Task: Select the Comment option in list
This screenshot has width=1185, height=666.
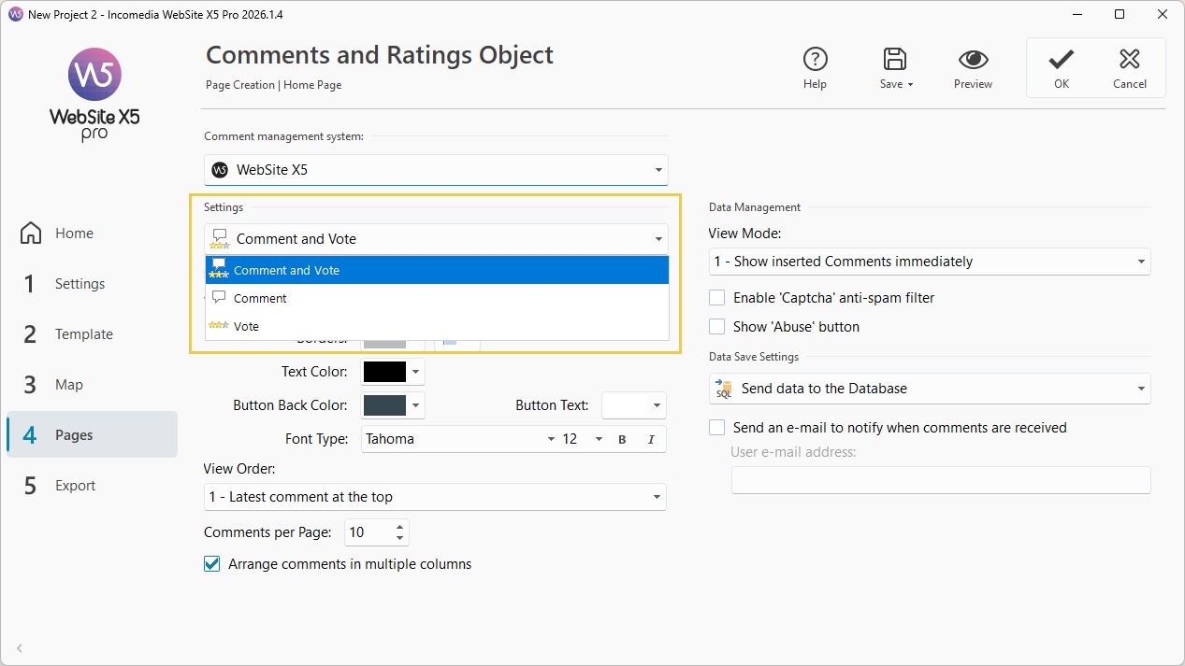Action: point(260,299)
